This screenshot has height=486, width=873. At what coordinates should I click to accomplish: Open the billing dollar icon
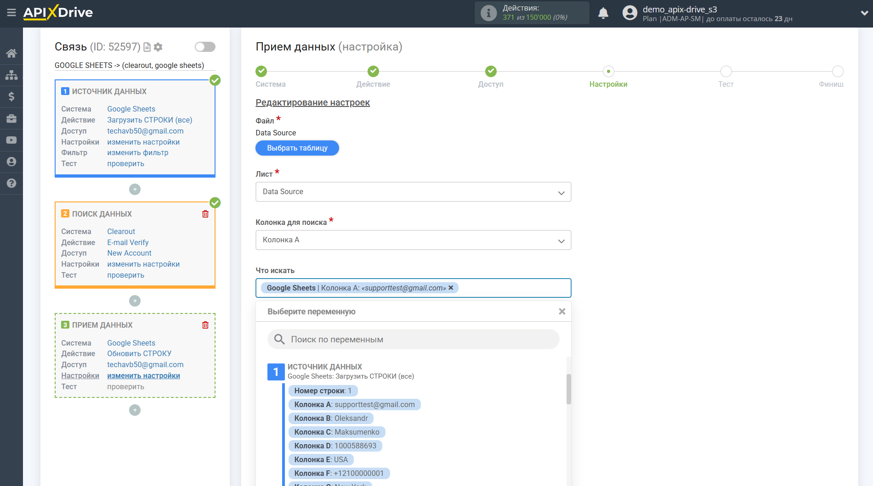(x=11, y=96)
